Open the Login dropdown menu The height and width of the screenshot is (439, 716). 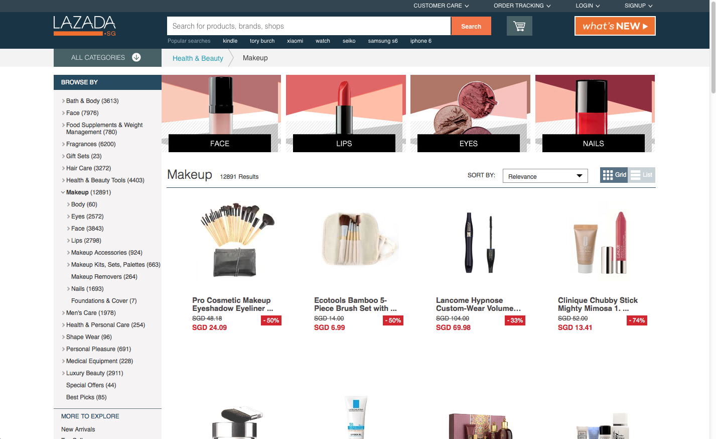(588, 6)
